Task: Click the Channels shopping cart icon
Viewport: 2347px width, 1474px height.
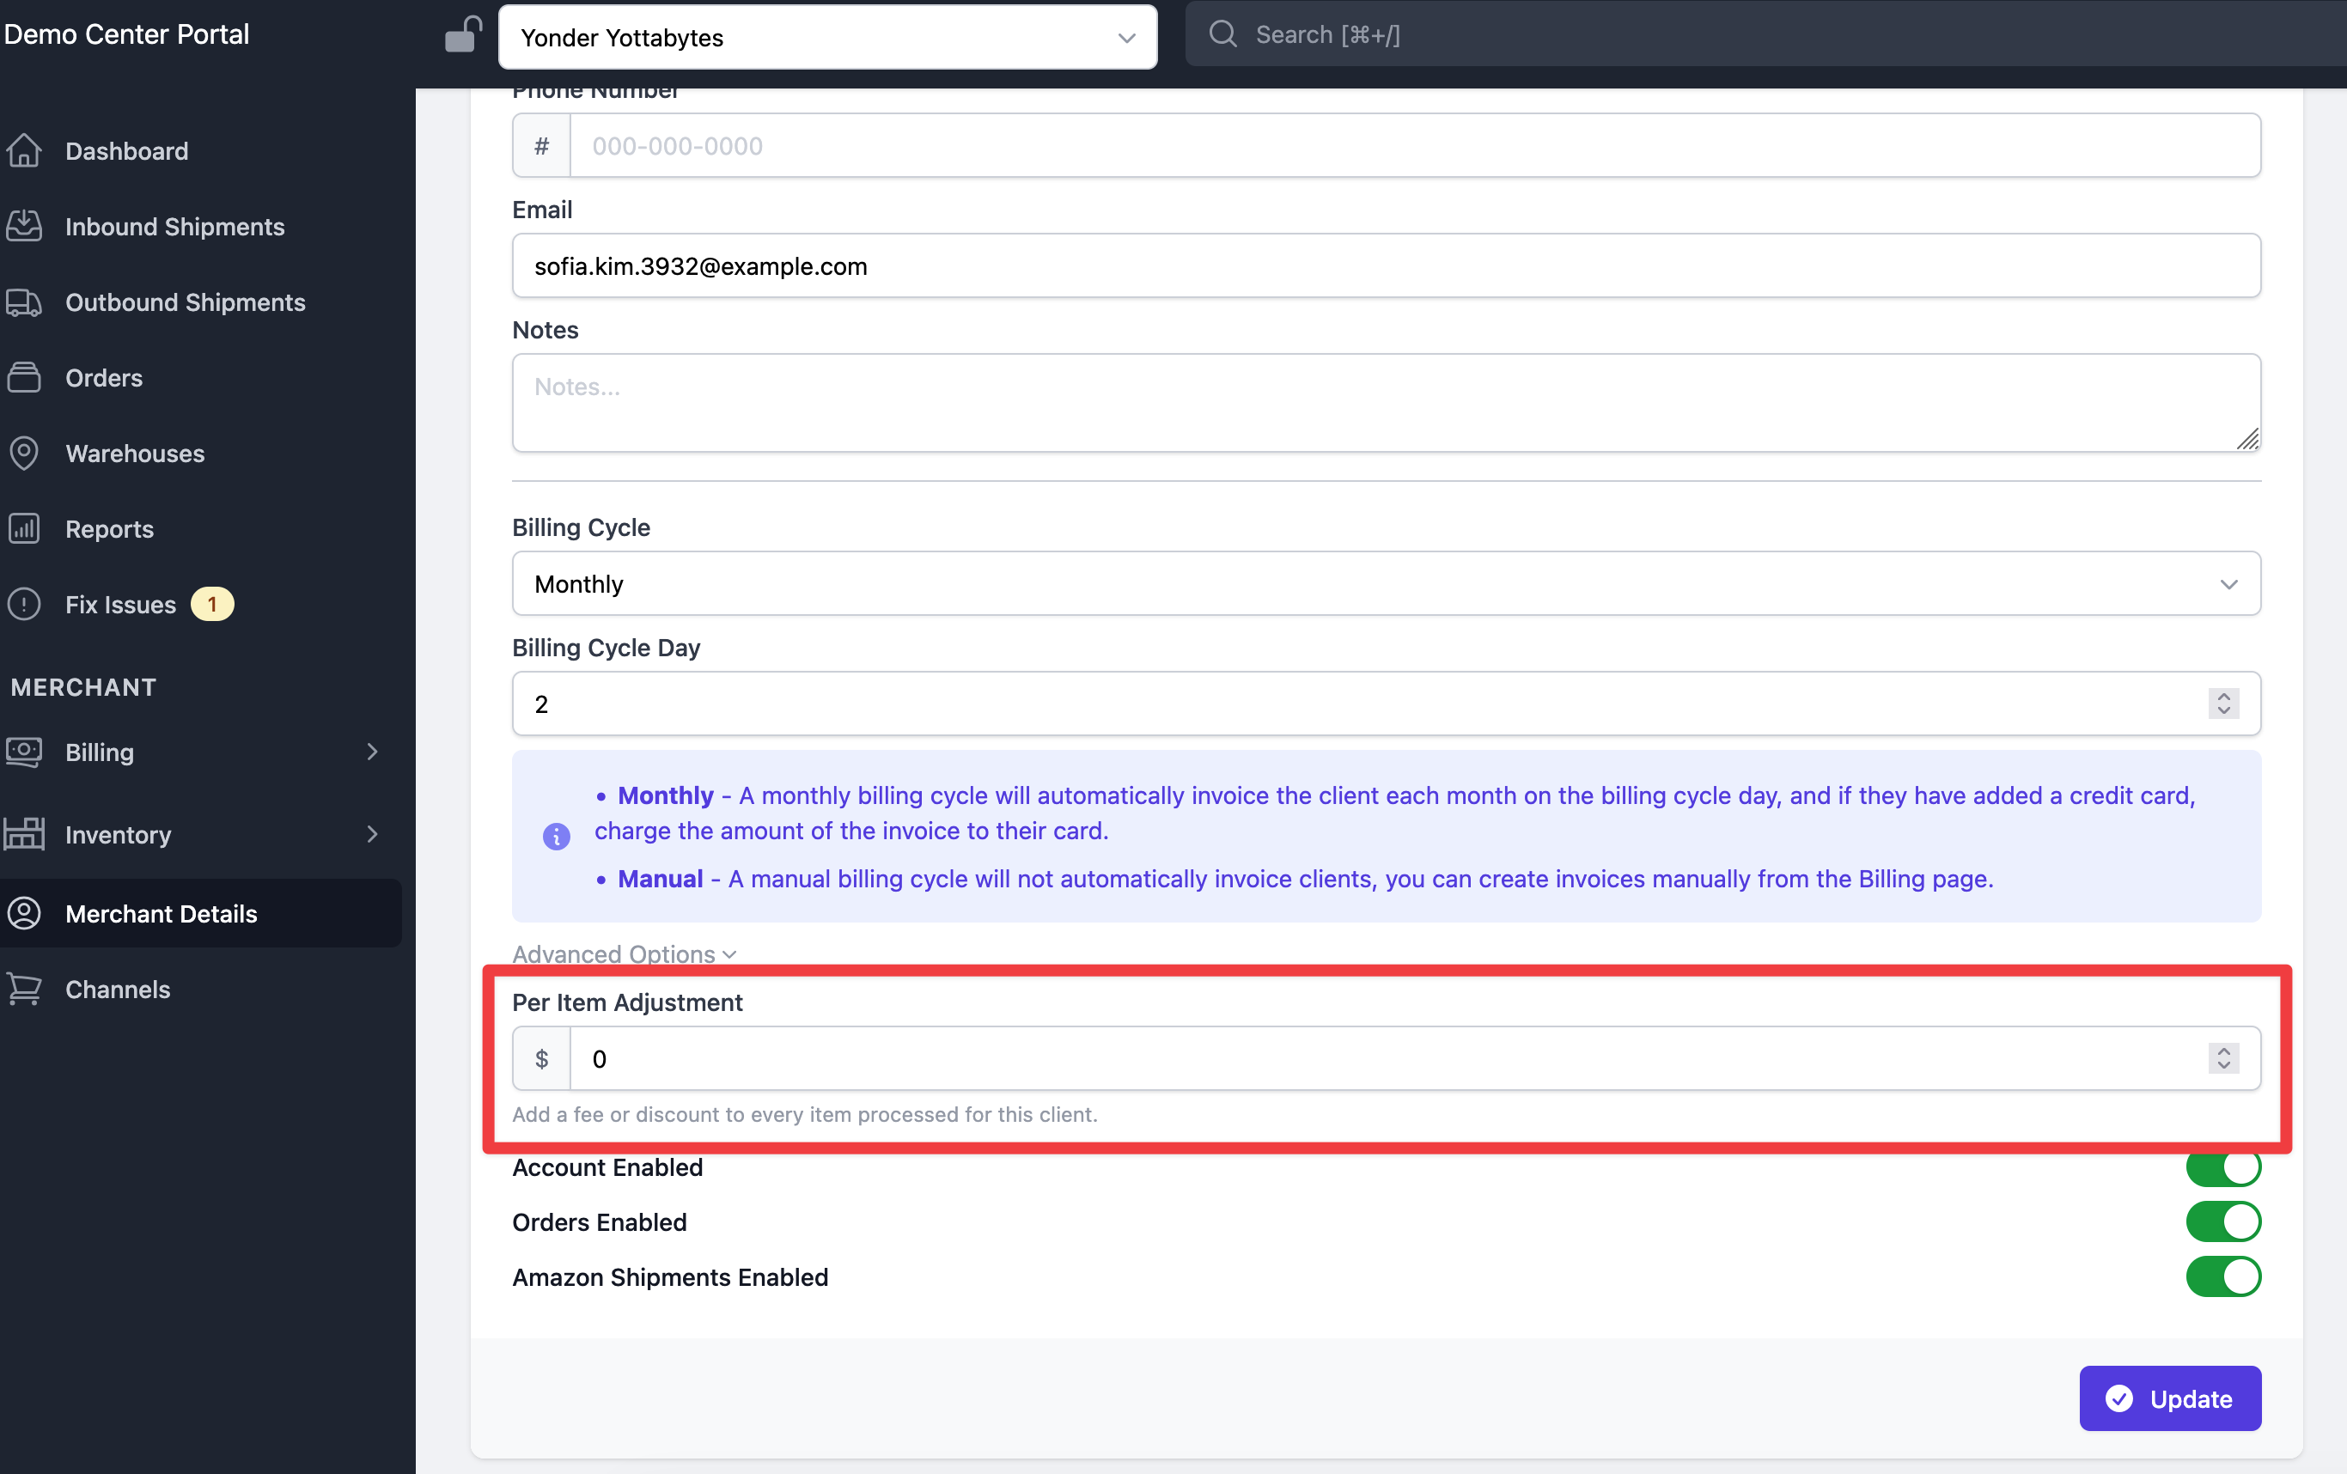Action: (24, 990)
